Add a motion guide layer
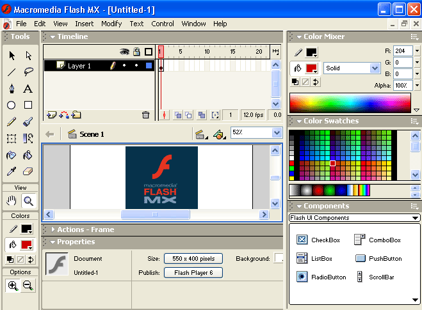Viewport: 422px width, 310px height. point(64,115)
